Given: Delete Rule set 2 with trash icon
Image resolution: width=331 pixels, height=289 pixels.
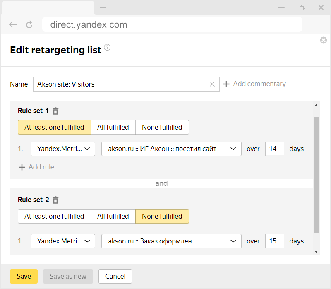Looking at the screenshot, I should [x=56, y=200].
